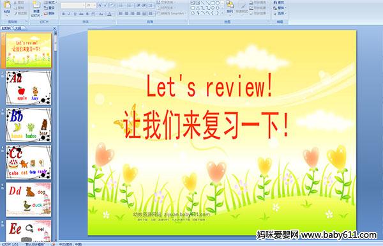Toggle Center text alignment
The height and width of the screenshot is (246, 383).
(x=126, y=13)
